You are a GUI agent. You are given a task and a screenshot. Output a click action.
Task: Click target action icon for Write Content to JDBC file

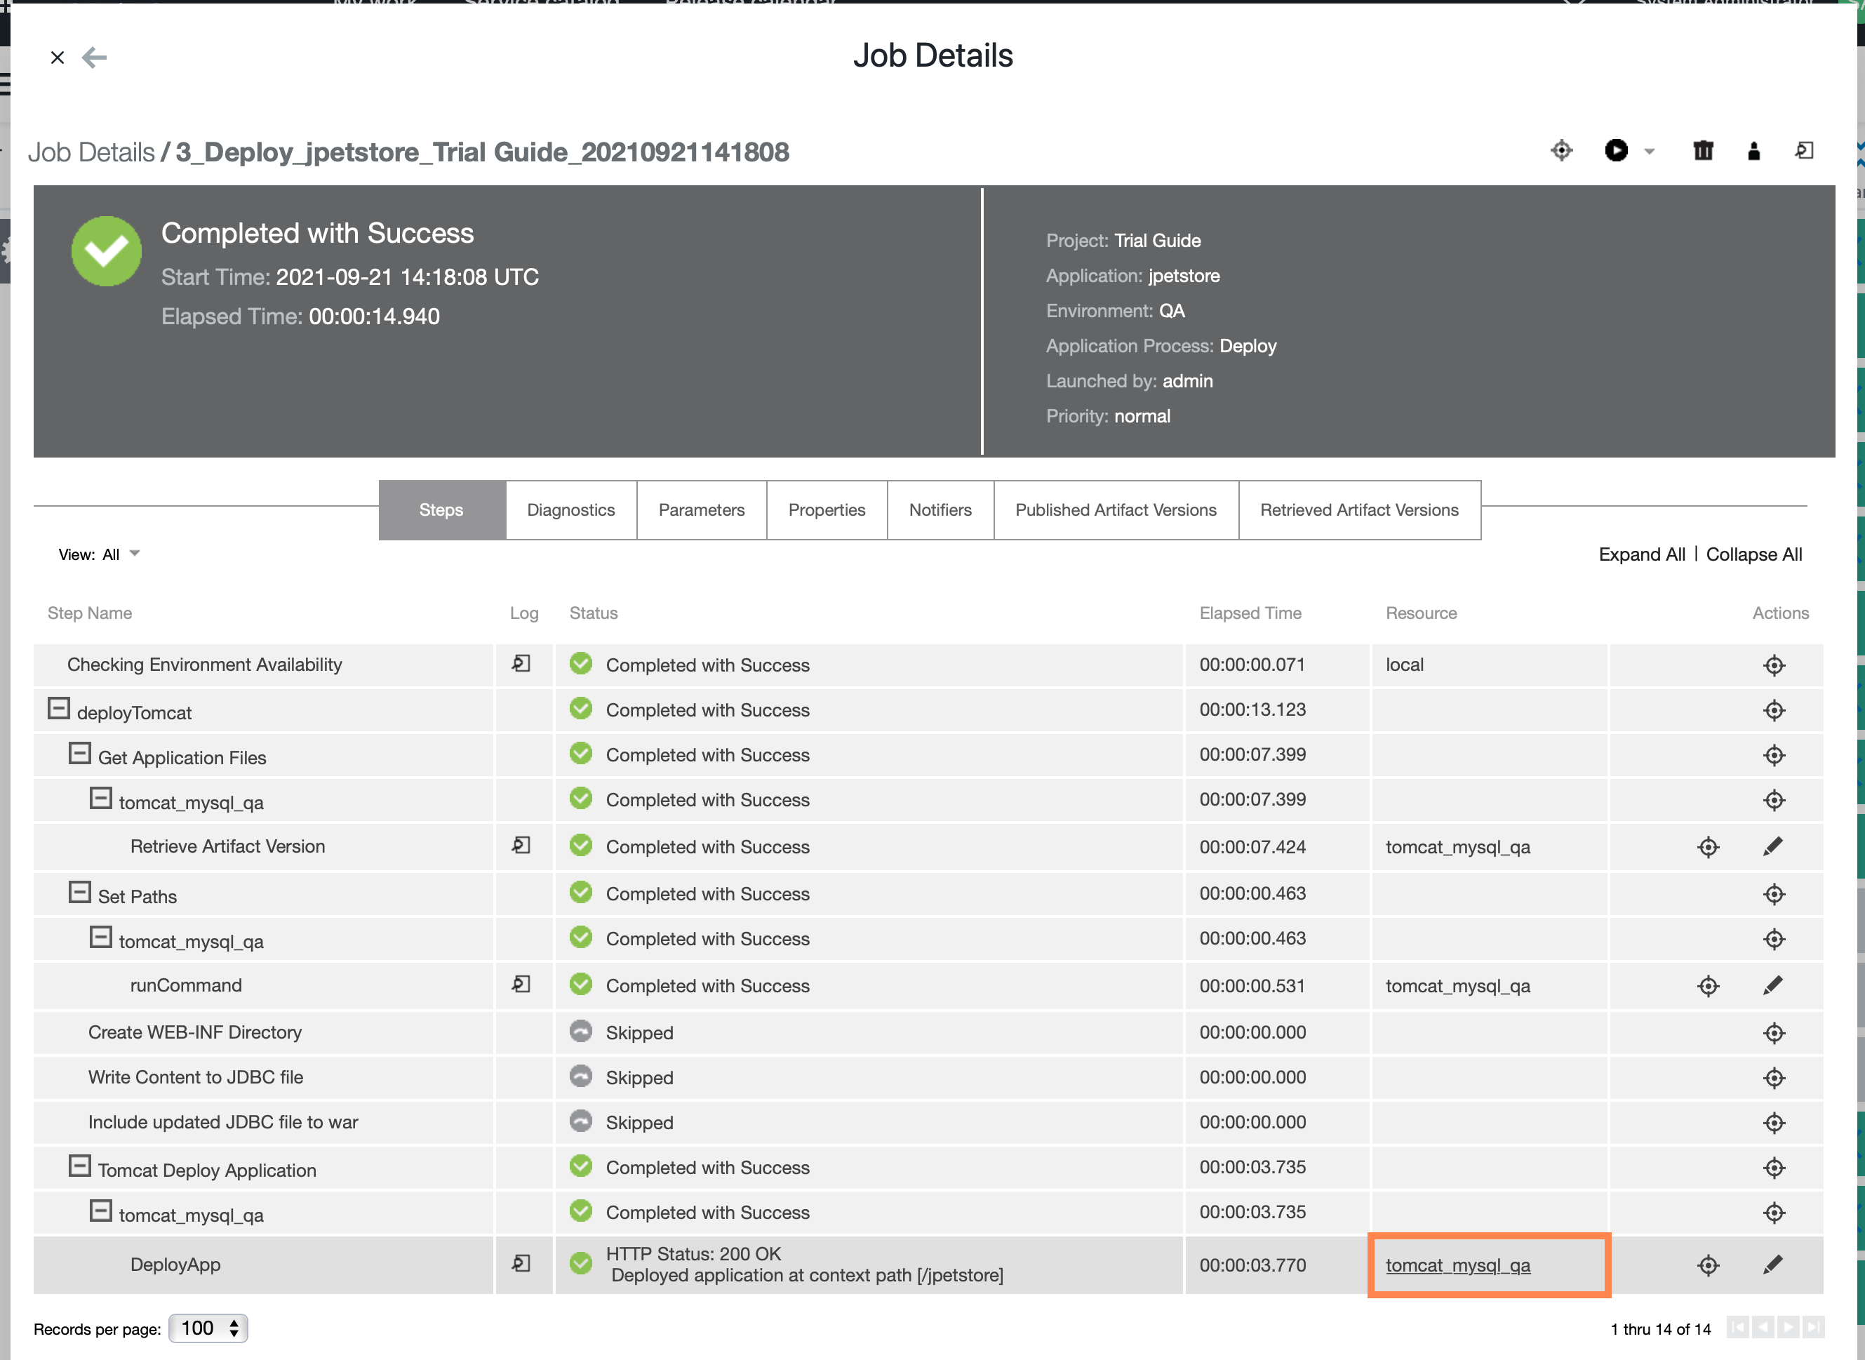coord(1774,1079)
